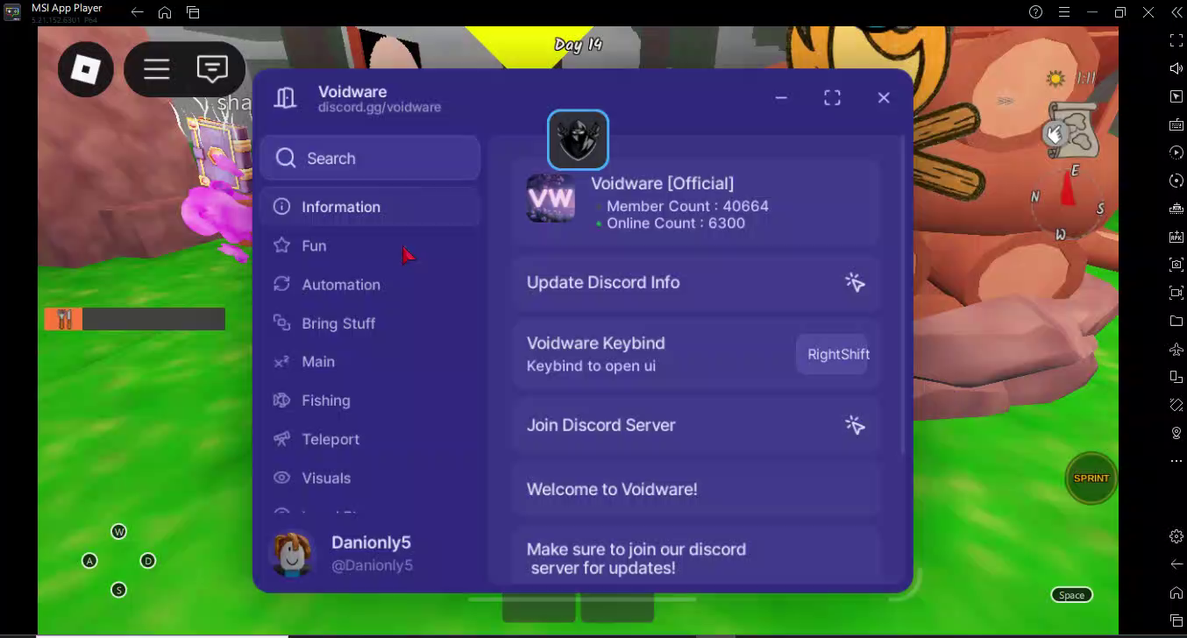1187x638 pixels.
Task: Open MSI App Player recent apps icon
Action: (x=193, y=12)
